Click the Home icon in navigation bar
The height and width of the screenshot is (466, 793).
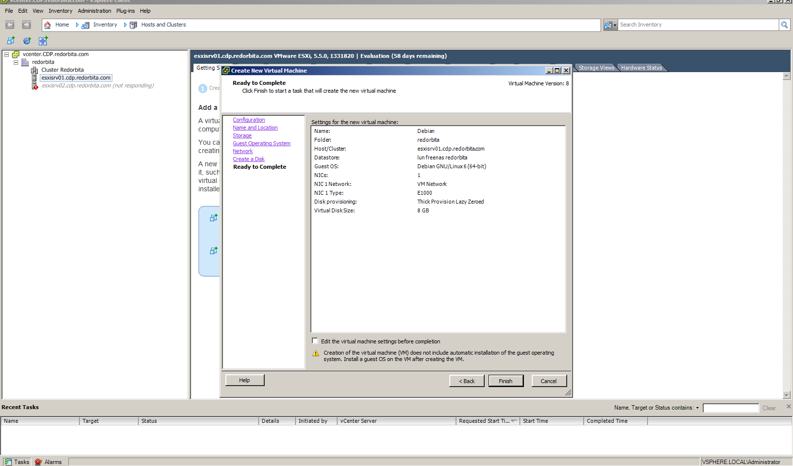coord(48,25)
